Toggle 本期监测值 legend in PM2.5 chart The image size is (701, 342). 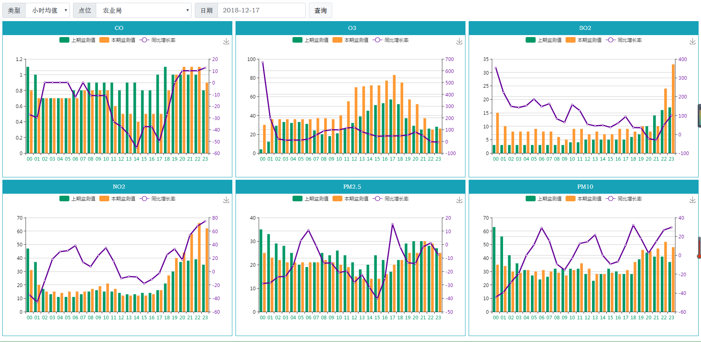350,199
